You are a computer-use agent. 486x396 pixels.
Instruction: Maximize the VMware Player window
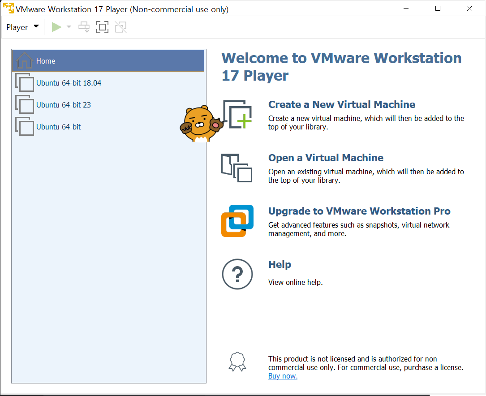pyautogui.click(x=438, y=9)
